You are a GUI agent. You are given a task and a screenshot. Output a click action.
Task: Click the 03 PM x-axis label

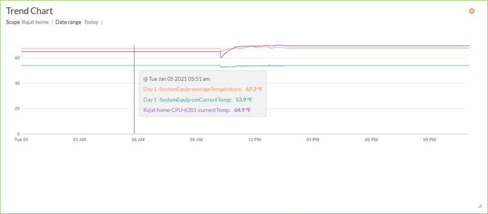313,140
